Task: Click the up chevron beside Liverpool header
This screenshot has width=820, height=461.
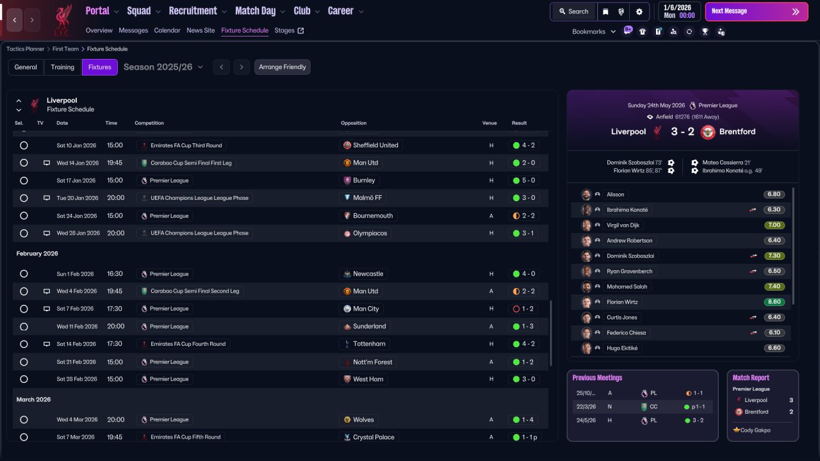Action: pos(19,101)
